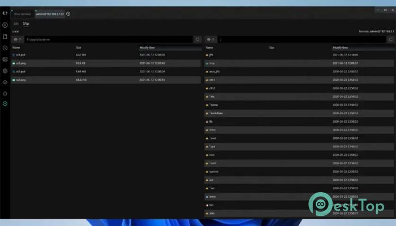
Task: Sort Remote files by Size column
Action: coord(272,47)
